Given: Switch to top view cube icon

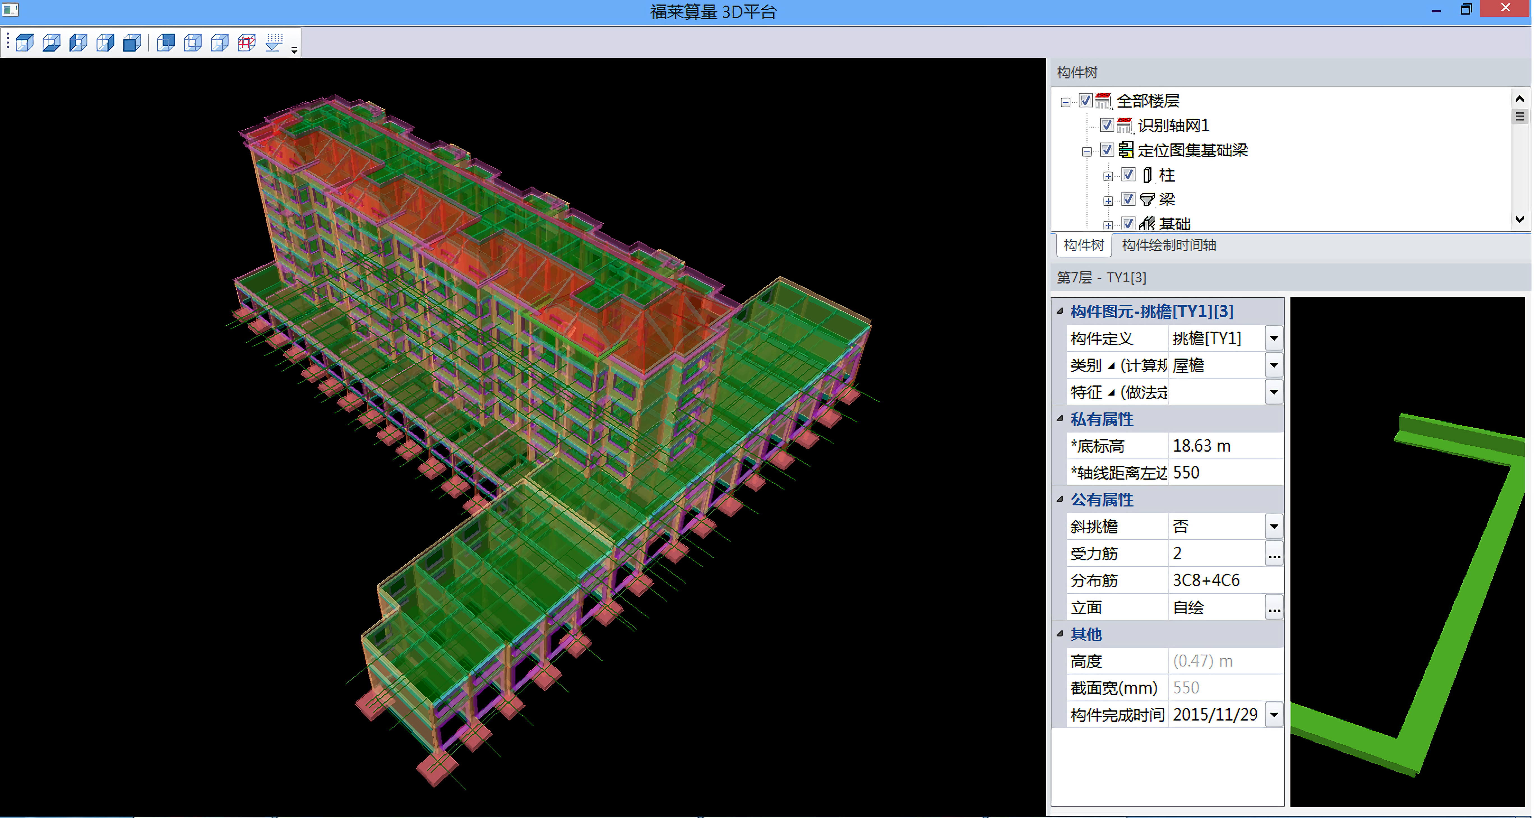Looking at the screenshot, I should [24, 43].
